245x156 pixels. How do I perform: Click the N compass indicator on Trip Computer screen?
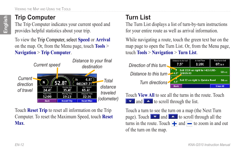point(44,82)
